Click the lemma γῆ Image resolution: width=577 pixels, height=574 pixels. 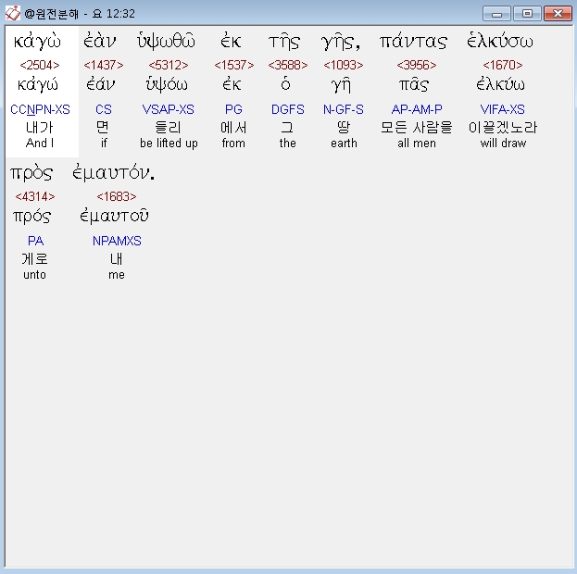[341, 85]
